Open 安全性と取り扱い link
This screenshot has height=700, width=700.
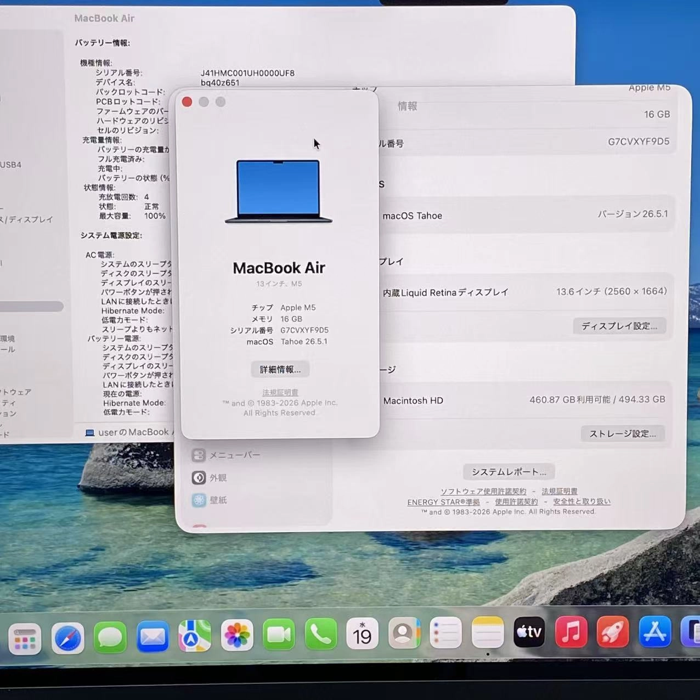pyautogui.click(x=582, y=501)
